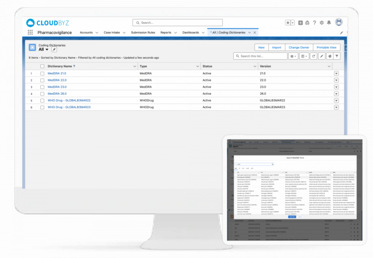Focus the Search this list field
373x258 pixels.
[260, 56]
